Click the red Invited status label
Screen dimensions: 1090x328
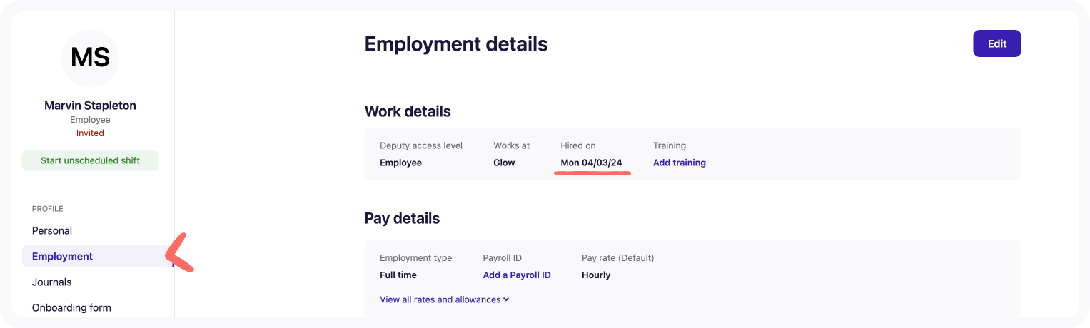pyautogui.click(x=90, y=133)
